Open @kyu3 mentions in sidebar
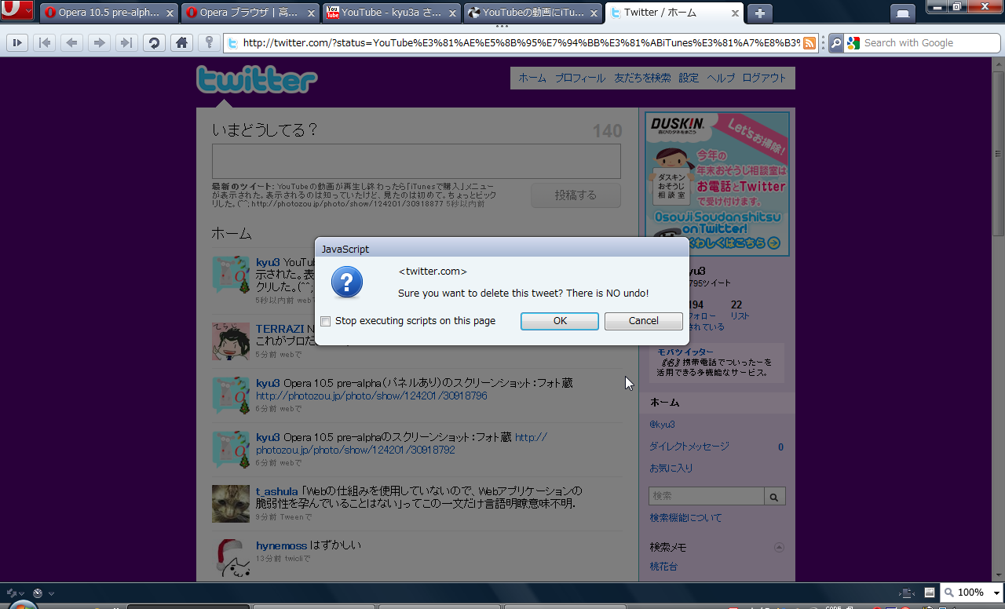1005x609 pixels. 662,425
